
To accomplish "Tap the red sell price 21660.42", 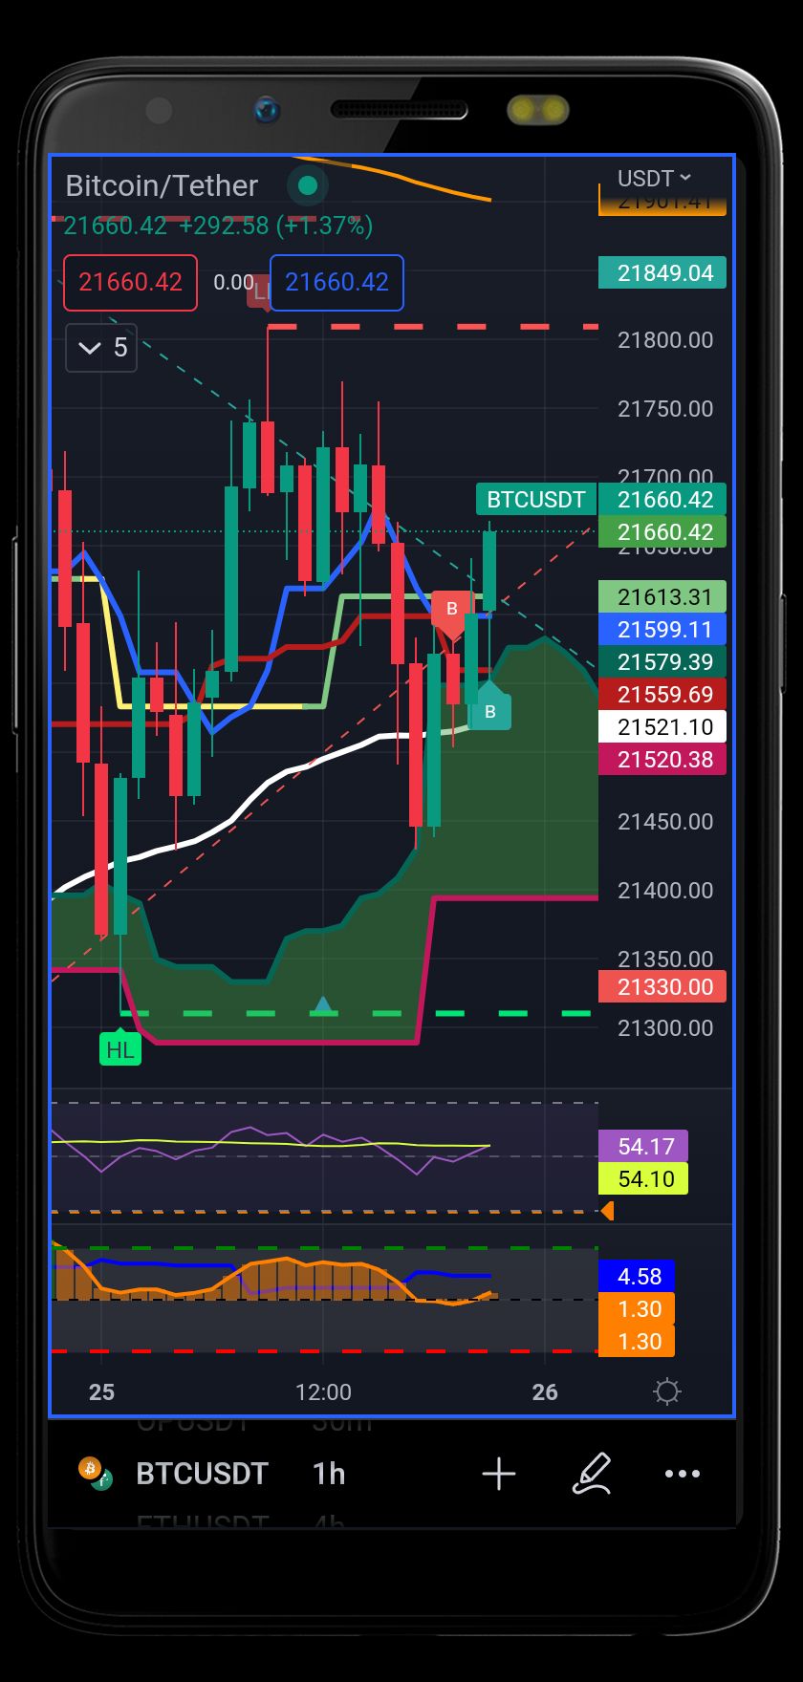I will [130, 283].
